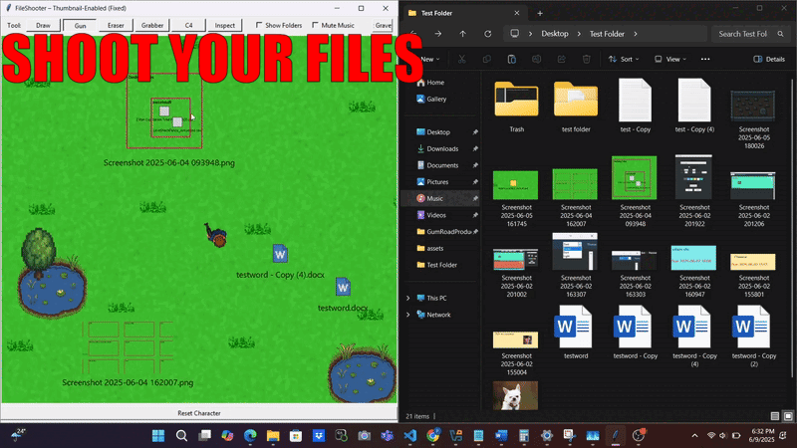Click Reset Character at bottom
Screen dimensions: 797x448
[x=198, y=413]
